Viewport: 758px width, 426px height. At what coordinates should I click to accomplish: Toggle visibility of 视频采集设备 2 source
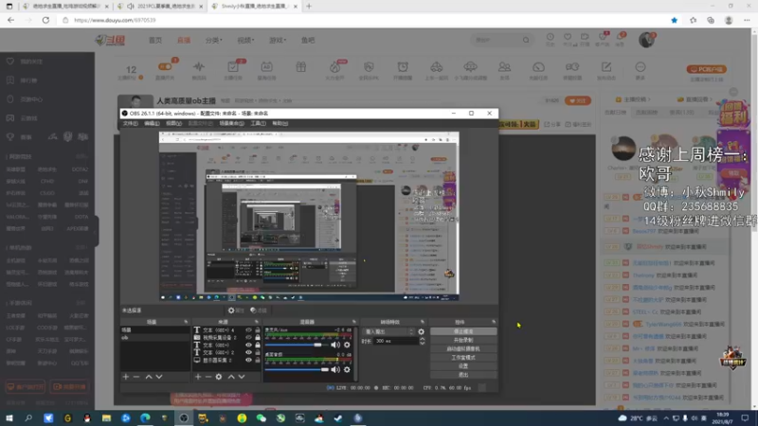[248, 338]
